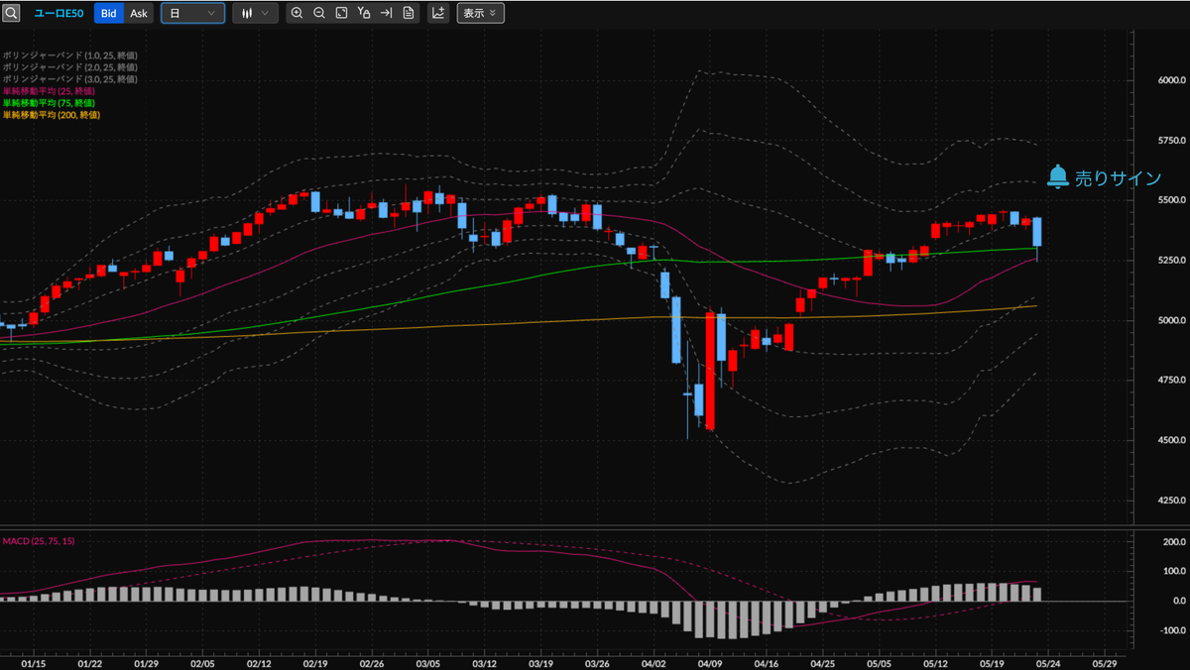
Task: Open the document report icon
Action: (409, 13)
